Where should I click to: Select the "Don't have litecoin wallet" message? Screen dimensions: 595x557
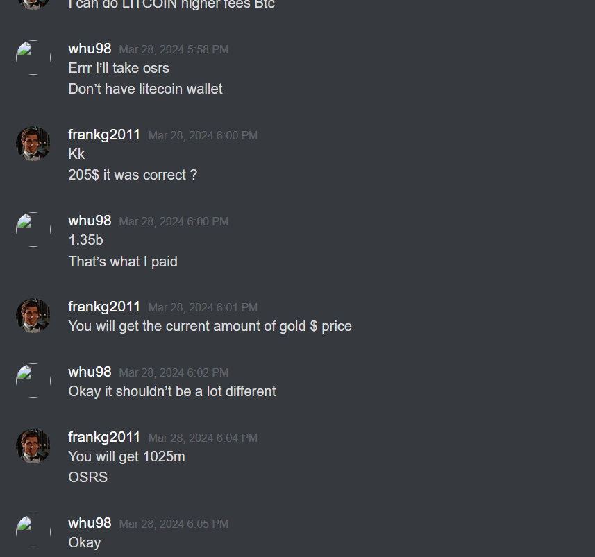pos(145,89)
